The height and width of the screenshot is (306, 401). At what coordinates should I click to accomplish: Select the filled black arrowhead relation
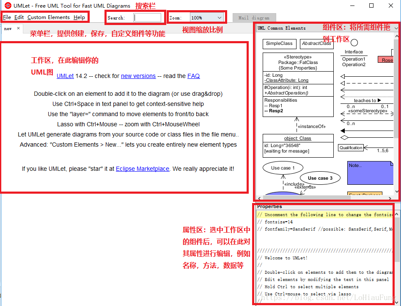click(x=367, y=131)
